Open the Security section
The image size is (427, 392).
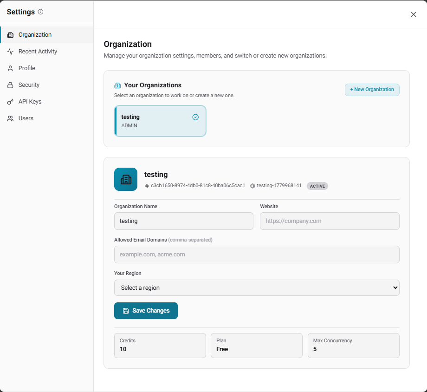coord(47,85)
